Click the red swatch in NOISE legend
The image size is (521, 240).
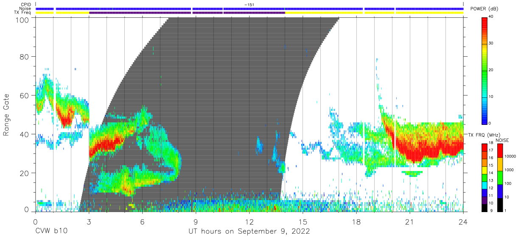click(x=499, y=151)
